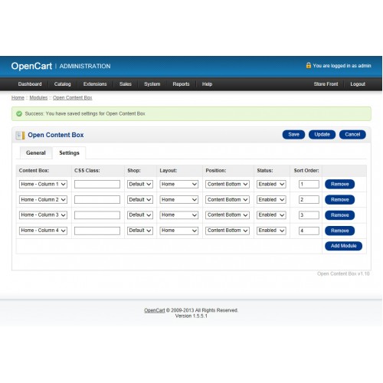Open the Shop dropdown in first row
The width and height of the screenshot is (383, 383).
[140, 184]
